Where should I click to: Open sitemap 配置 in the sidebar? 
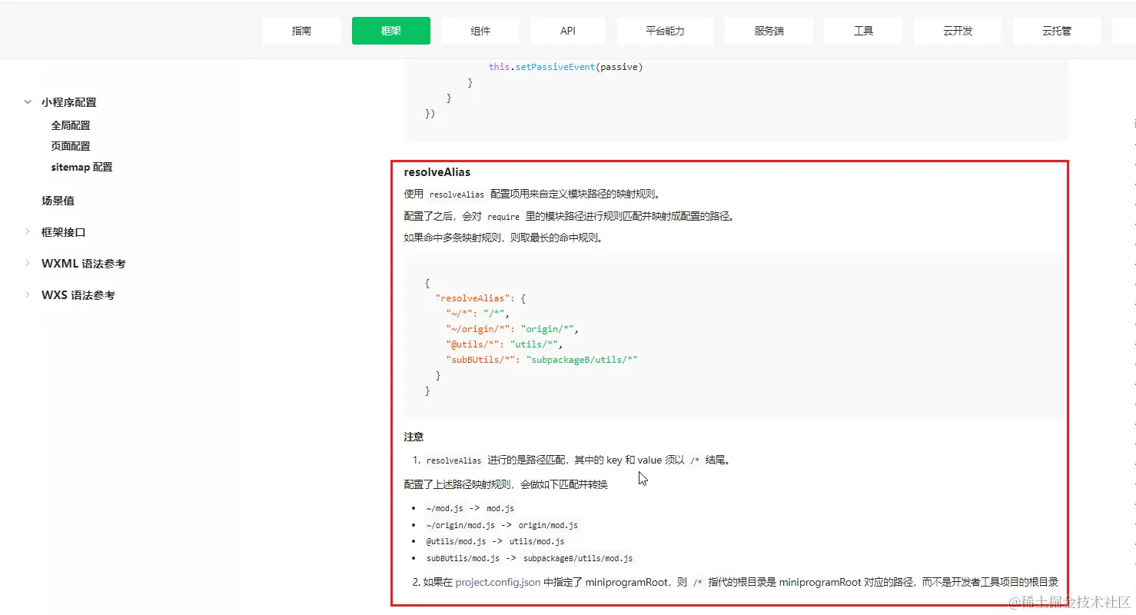click(x=81, y=167)
